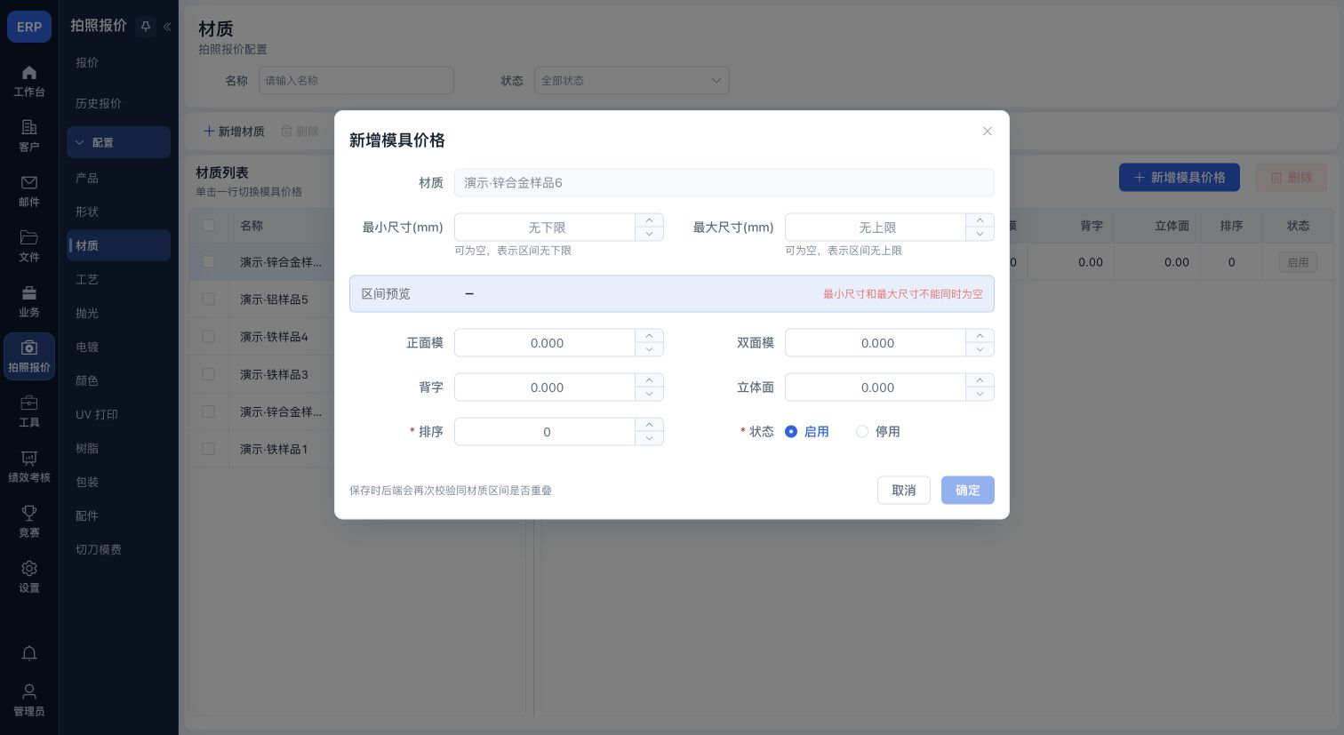Viewport: 1344px width, 735px height.
Task: Increase the 最大尺寸 value
Action: click(x=980, y=220)
